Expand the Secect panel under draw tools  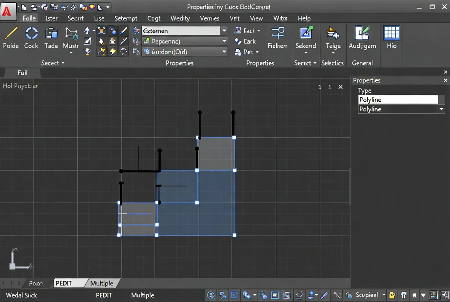53,63
